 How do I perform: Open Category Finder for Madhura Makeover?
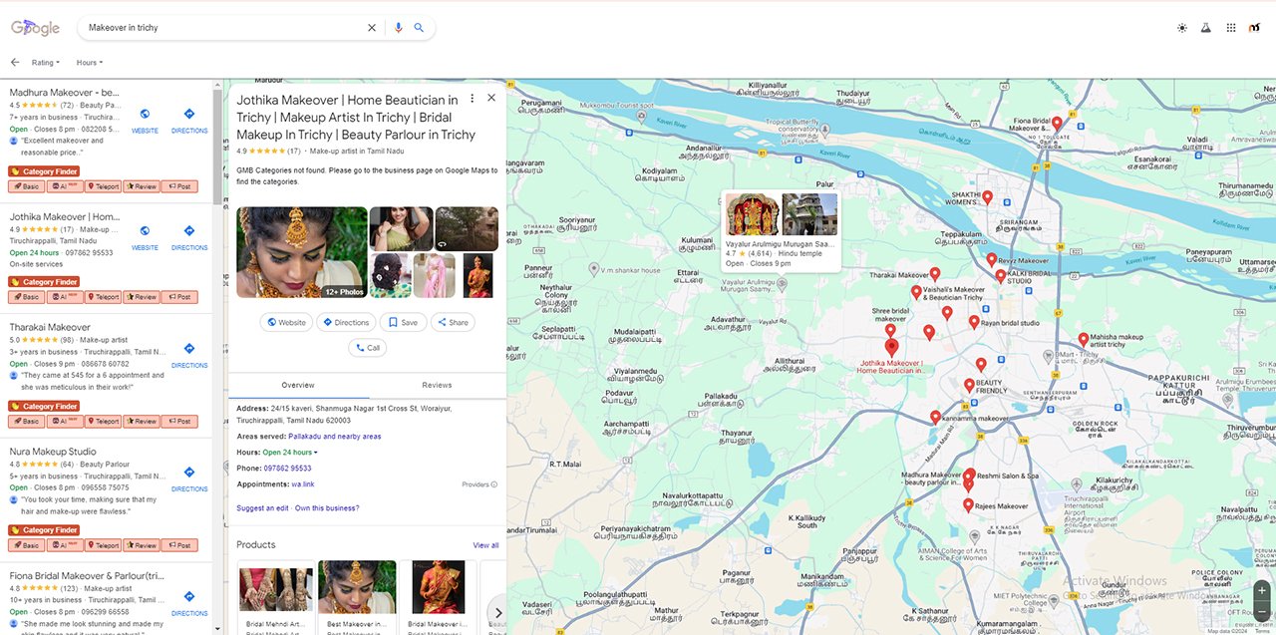44,171
